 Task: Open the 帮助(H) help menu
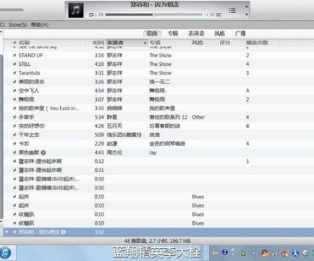tap(40, 25)
